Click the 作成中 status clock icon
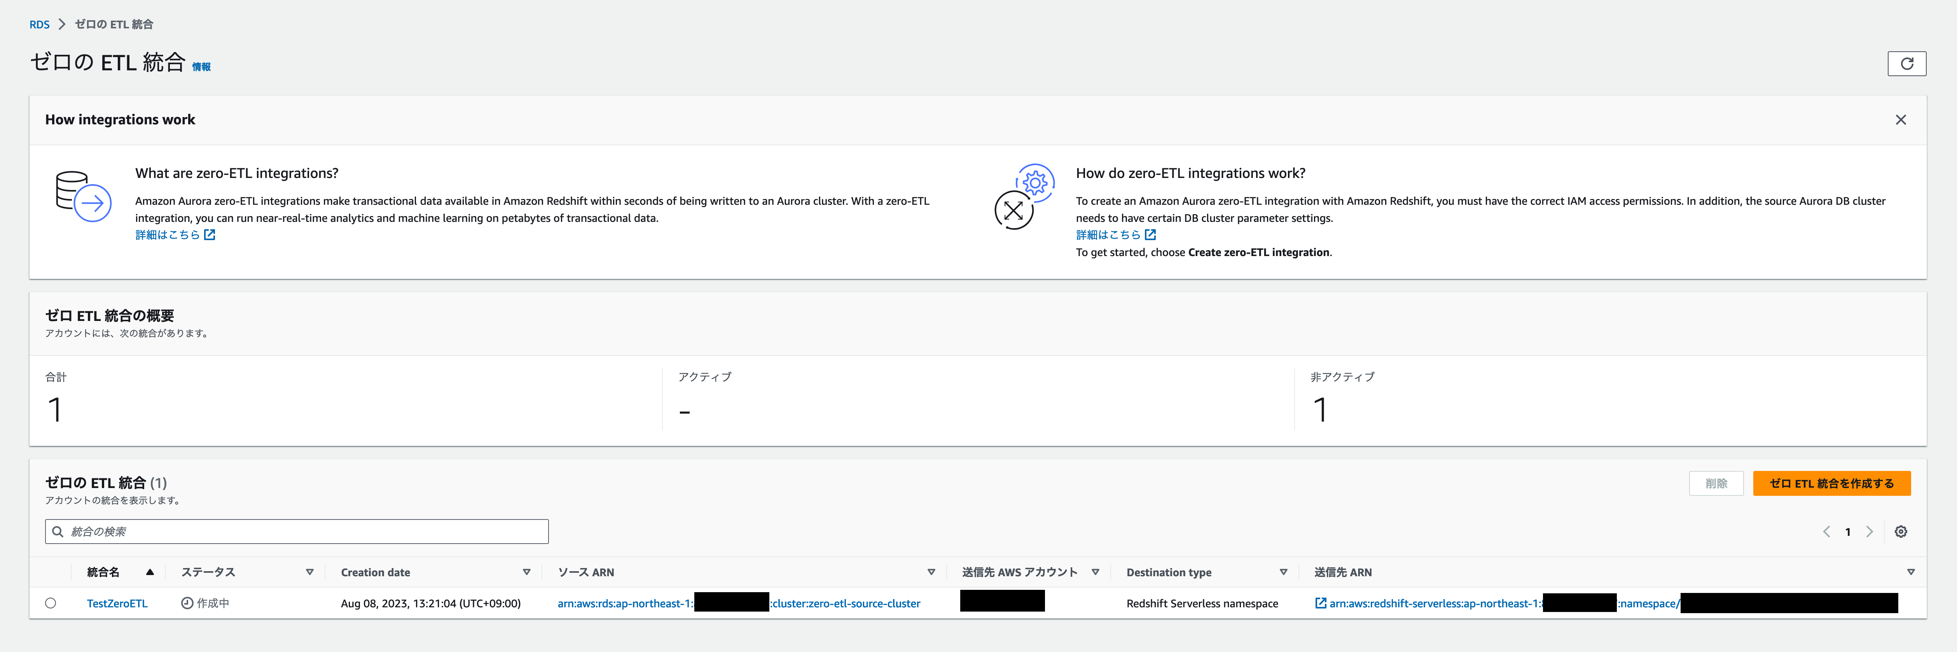The image size is (1957, 652). [187, 603]
